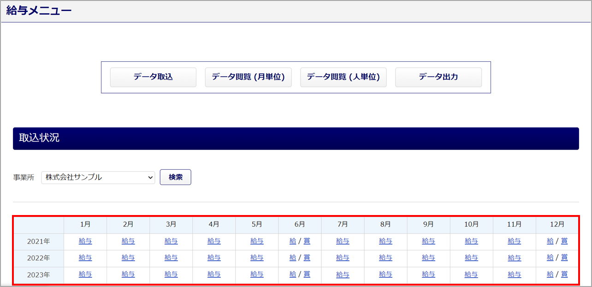Click the 1月 column header
This screenshot has width=592, height=287.
coord(85,225)
